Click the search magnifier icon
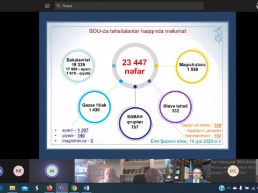 tap(58, 6)
